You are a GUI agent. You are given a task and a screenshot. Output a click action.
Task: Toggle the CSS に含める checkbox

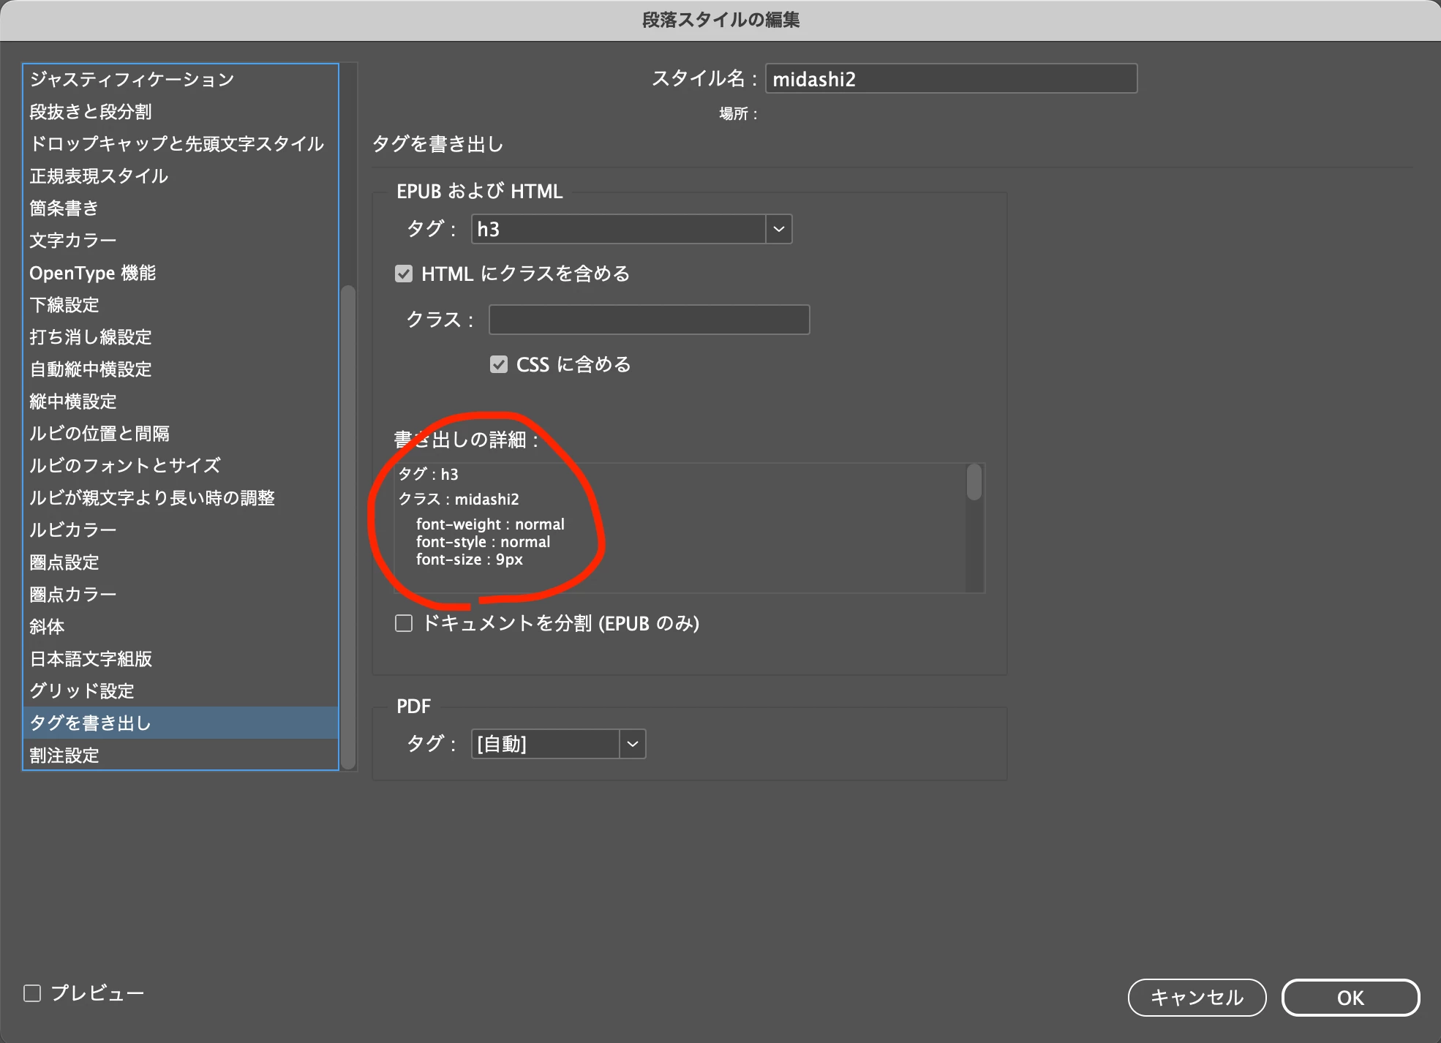(x=499, y=364)
